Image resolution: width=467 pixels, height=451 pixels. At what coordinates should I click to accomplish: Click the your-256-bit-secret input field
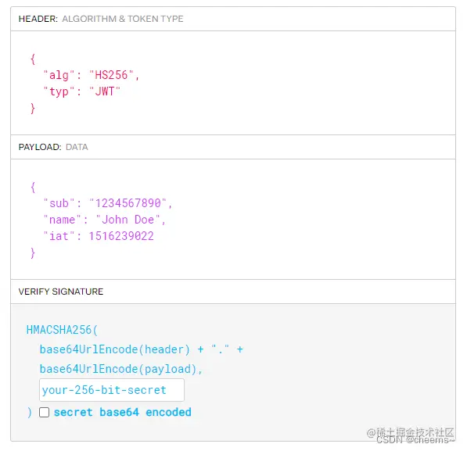pos(112,390)
